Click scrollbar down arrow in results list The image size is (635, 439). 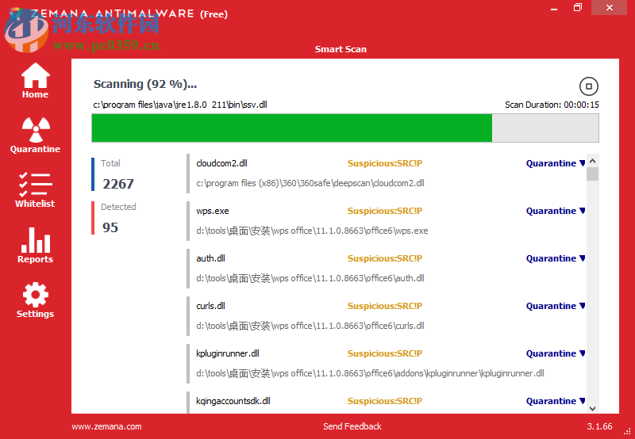pos(592,408)
